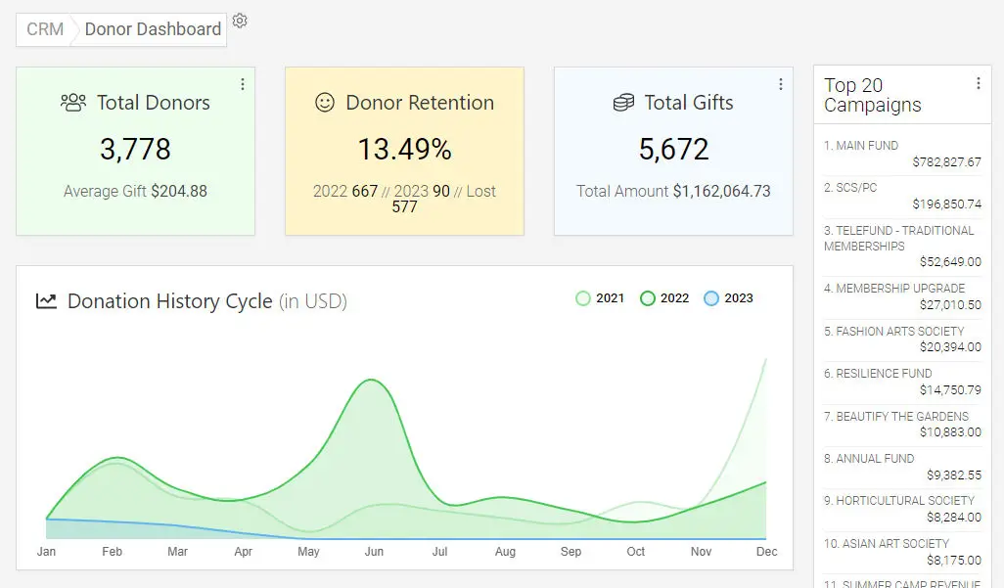1004x588 pixels.
Task: Click the Feb label on chart axis
Action: (x=113, y=552)
